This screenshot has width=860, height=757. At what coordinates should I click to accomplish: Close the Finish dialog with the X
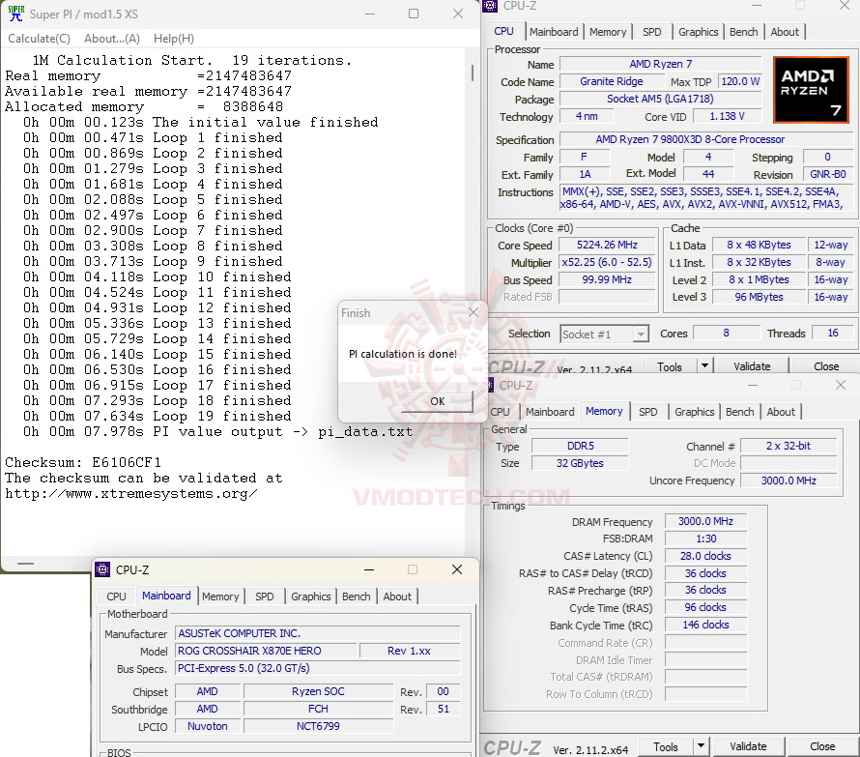473,313
